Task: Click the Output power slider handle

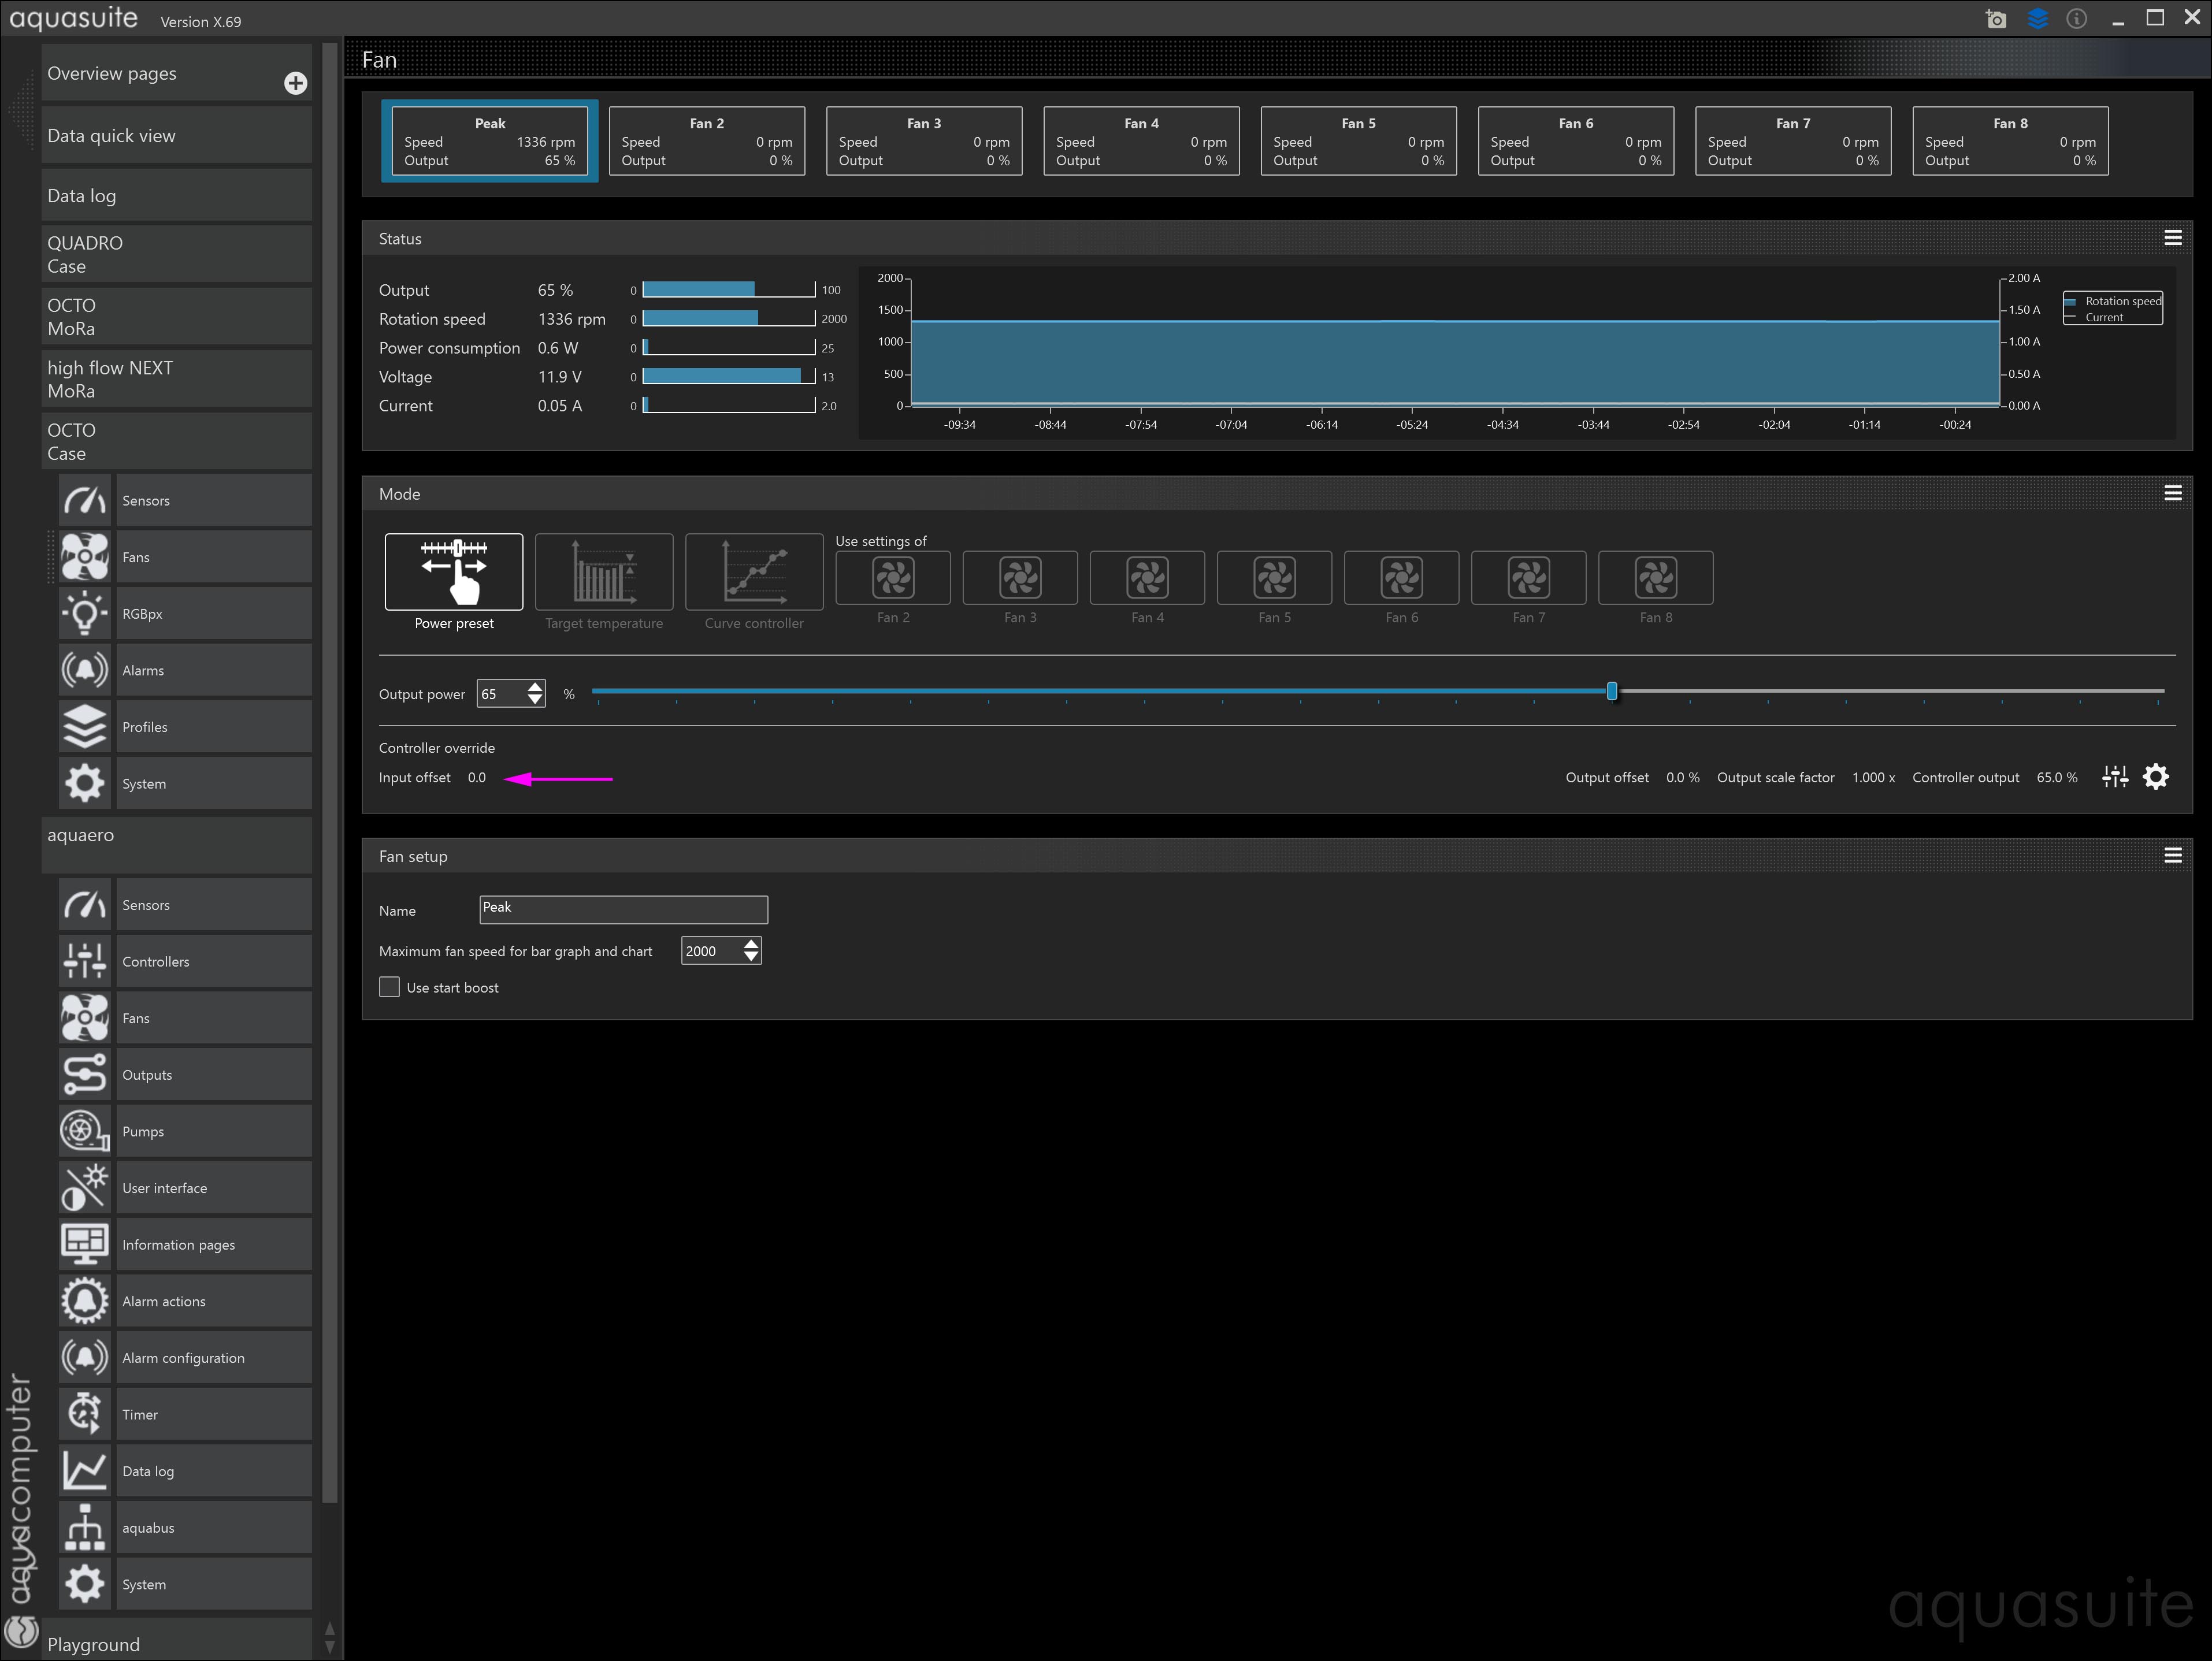Action: tap(1611, 691)
